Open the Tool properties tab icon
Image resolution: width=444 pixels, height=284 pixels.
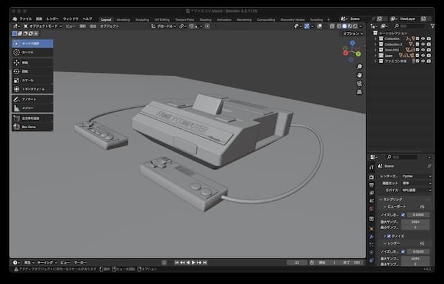click(x=372, y=168)
